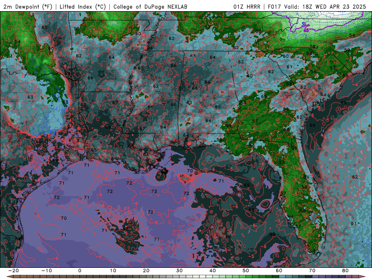This screenshot has height=279, width=372.
Task: Click the '70' colorbar scale label
Action: [x=312, y=271]
